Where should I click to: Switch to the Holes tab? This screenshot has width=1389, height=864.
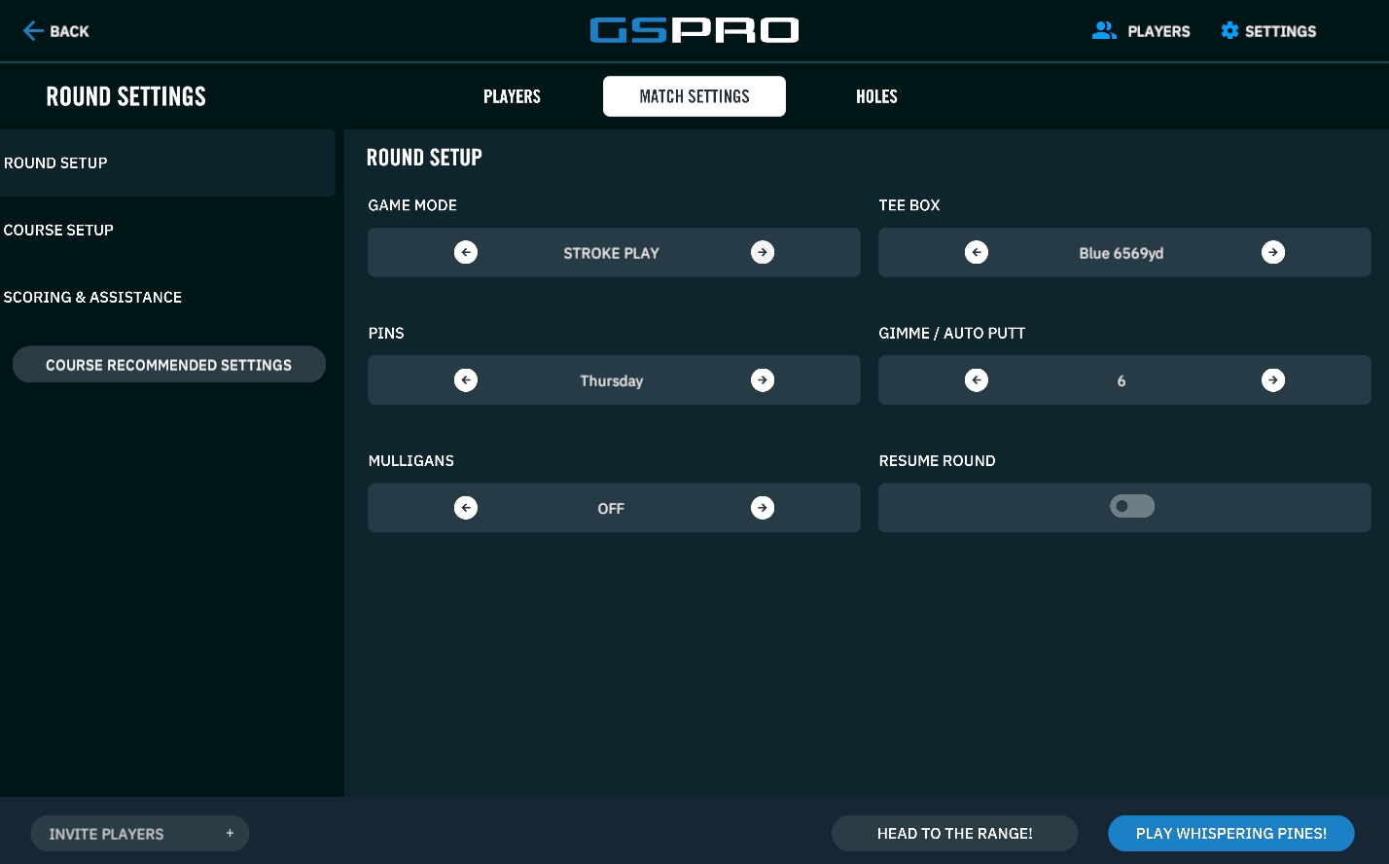[x=876, y=96]
